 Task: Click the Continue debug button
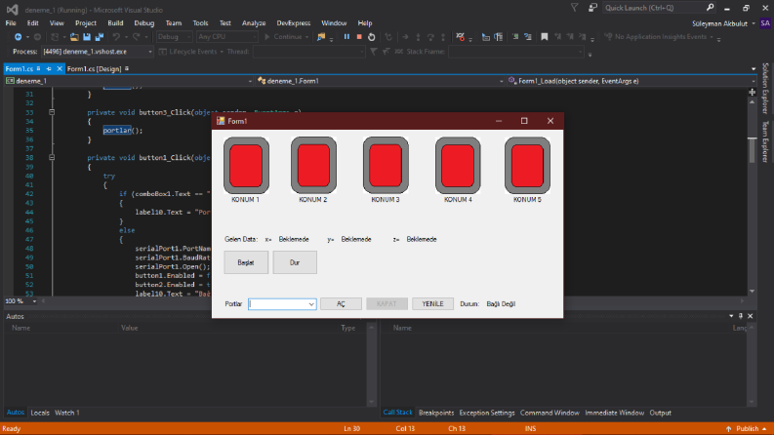coord(286,37)
